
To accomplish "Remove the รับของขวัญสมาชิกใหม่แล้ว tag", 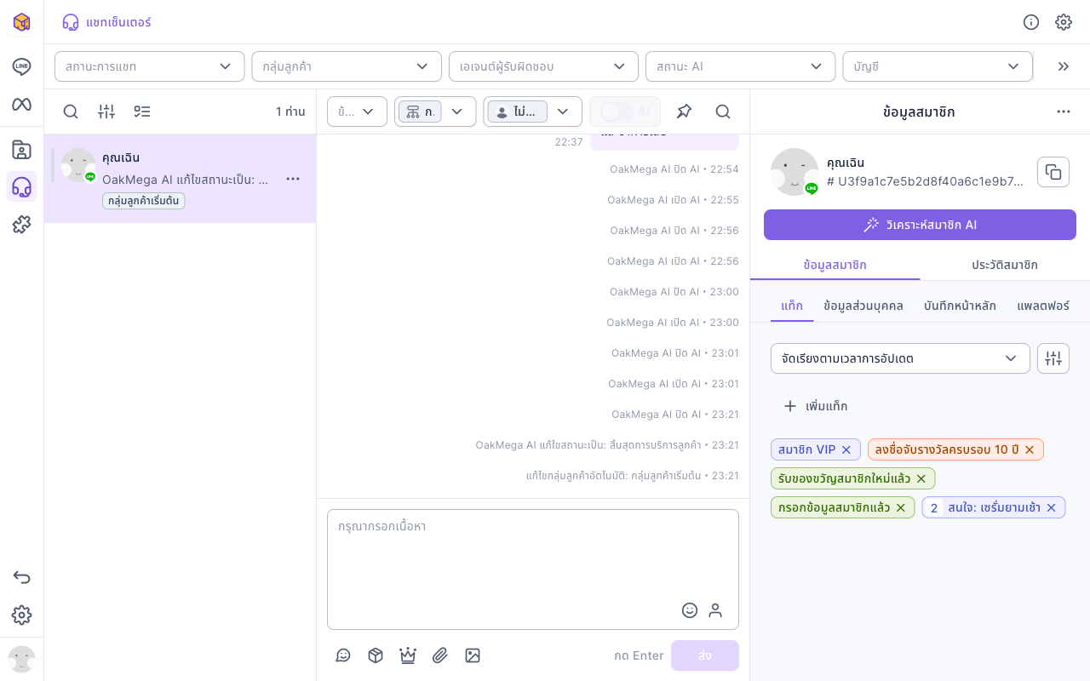I will pos(921,478).
